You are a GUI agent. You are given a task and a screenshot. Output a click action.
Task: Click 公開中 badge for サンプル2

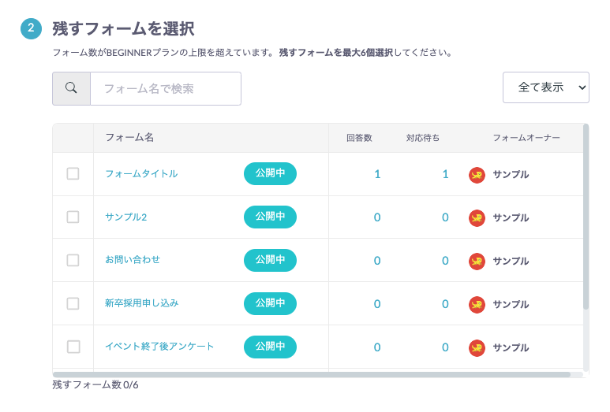(x=270, y=217)
